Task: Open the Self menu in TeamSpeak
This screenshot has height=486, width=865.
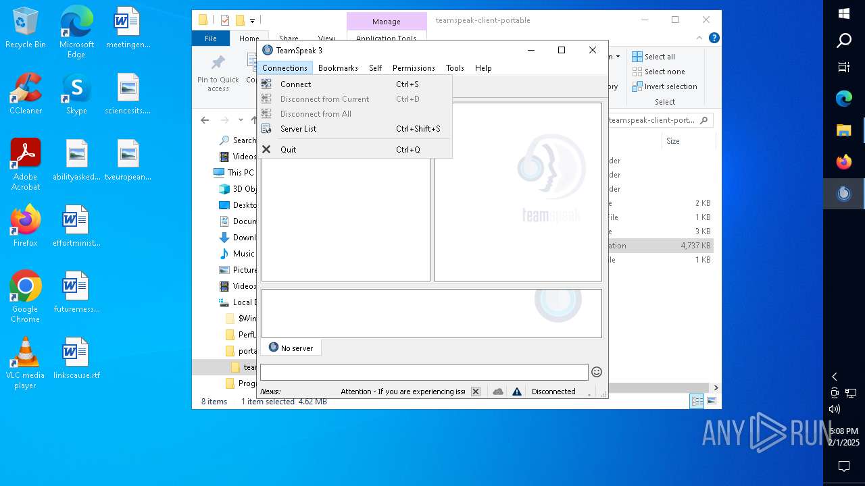Action: pos(375,68)
